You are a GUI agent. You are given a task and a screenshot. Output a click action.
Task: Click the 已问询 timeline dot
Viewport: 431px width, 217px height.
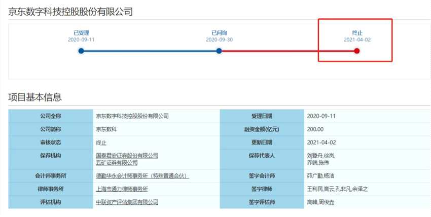(219, 51)
